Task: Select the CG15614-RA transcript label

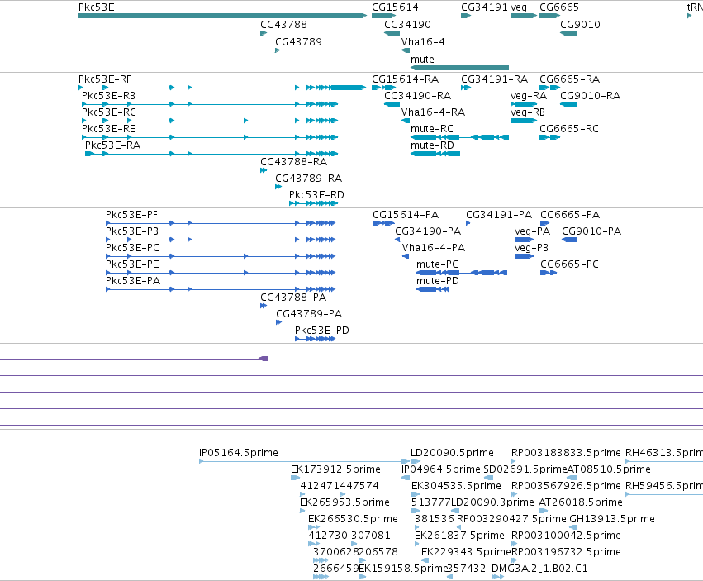Action: 405,79
